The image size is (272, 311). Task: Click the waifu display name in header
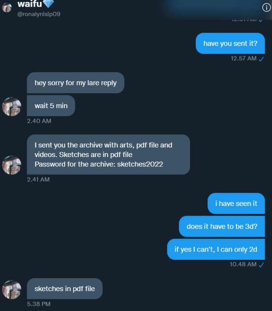tap(30, 4)
